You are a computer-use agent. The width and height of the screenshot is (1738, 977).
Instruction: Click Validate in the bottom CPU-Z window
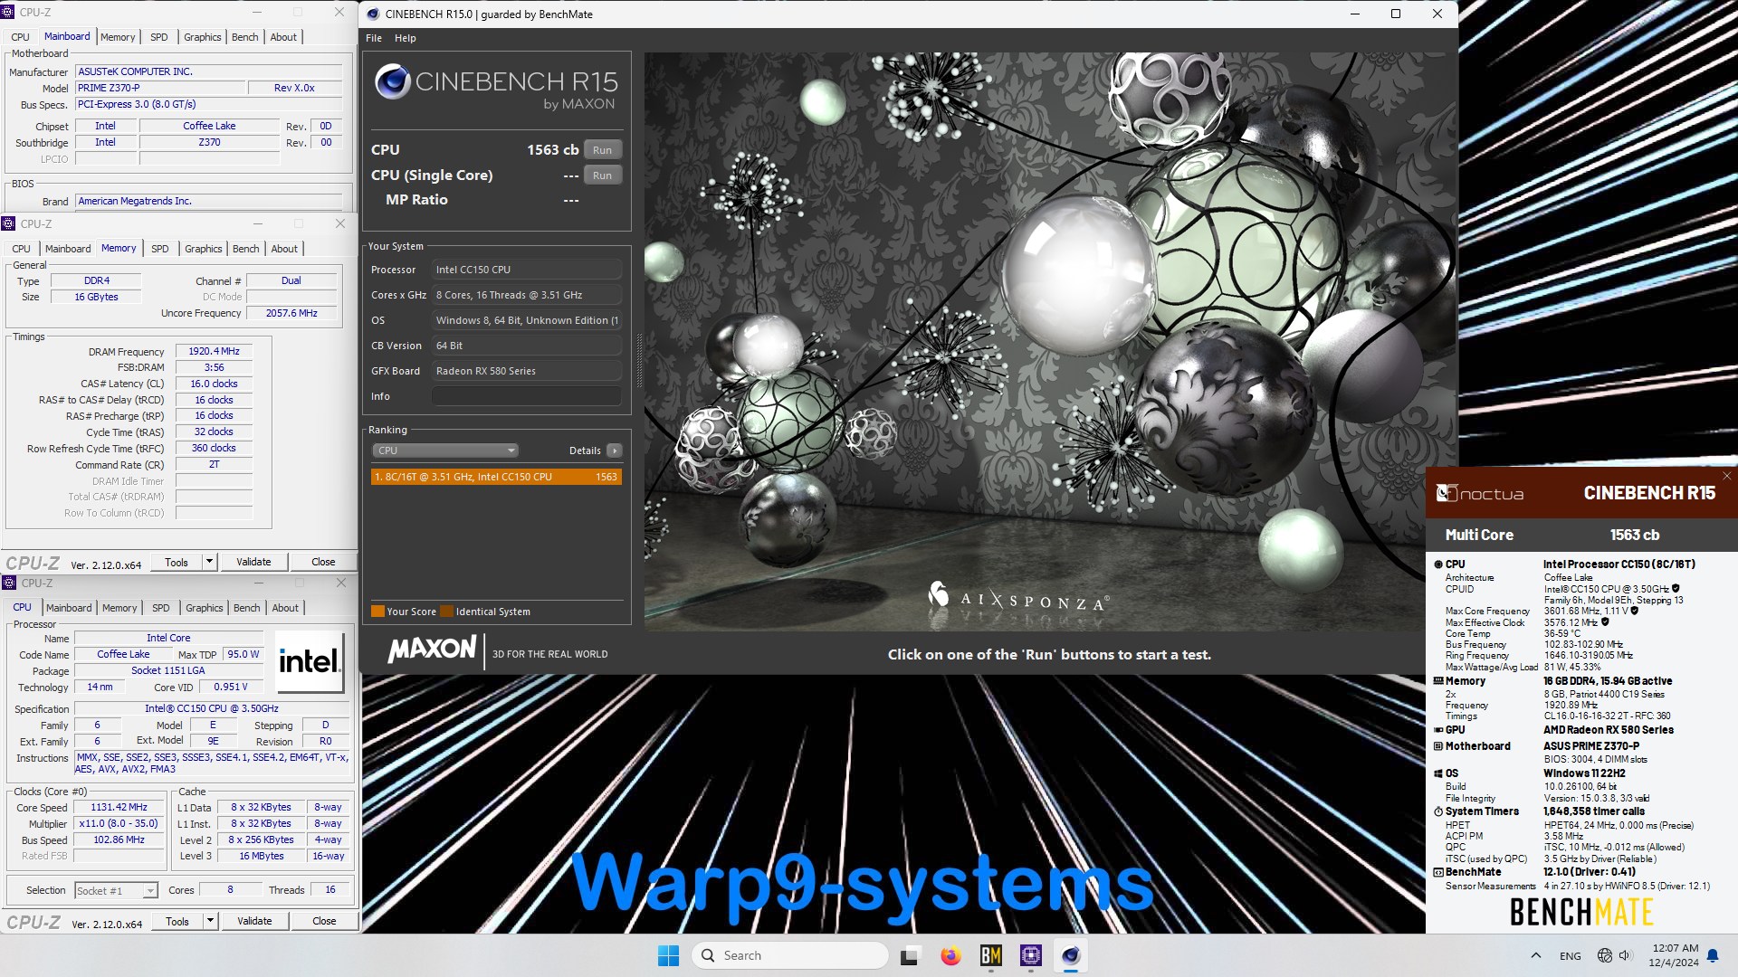(x=254, y=921)
